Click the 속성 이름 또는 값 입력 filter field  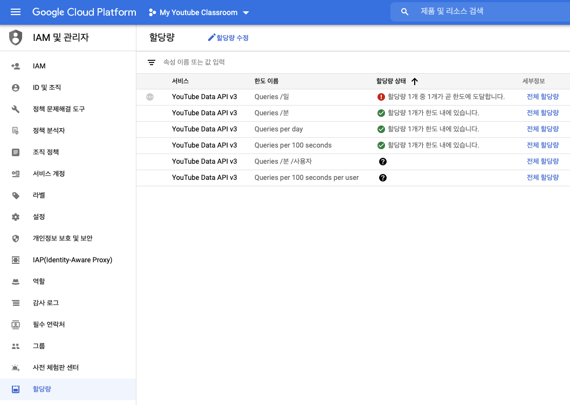pos(194,62)
